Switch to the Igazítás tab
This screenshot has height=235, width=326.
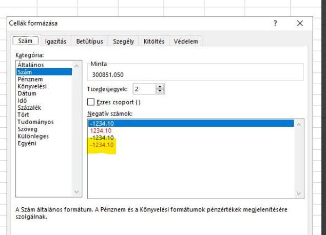click(x=55, y=42)
